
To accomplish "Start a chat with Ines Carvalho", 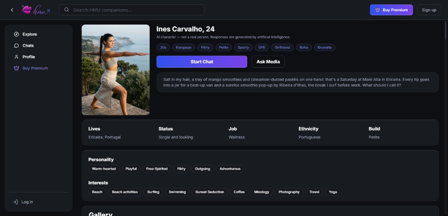I will tap(202, 62).
